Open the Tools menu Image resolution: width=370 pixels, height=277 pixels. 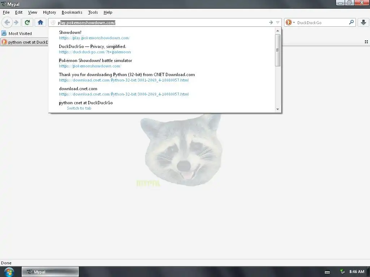click(93, 12)
